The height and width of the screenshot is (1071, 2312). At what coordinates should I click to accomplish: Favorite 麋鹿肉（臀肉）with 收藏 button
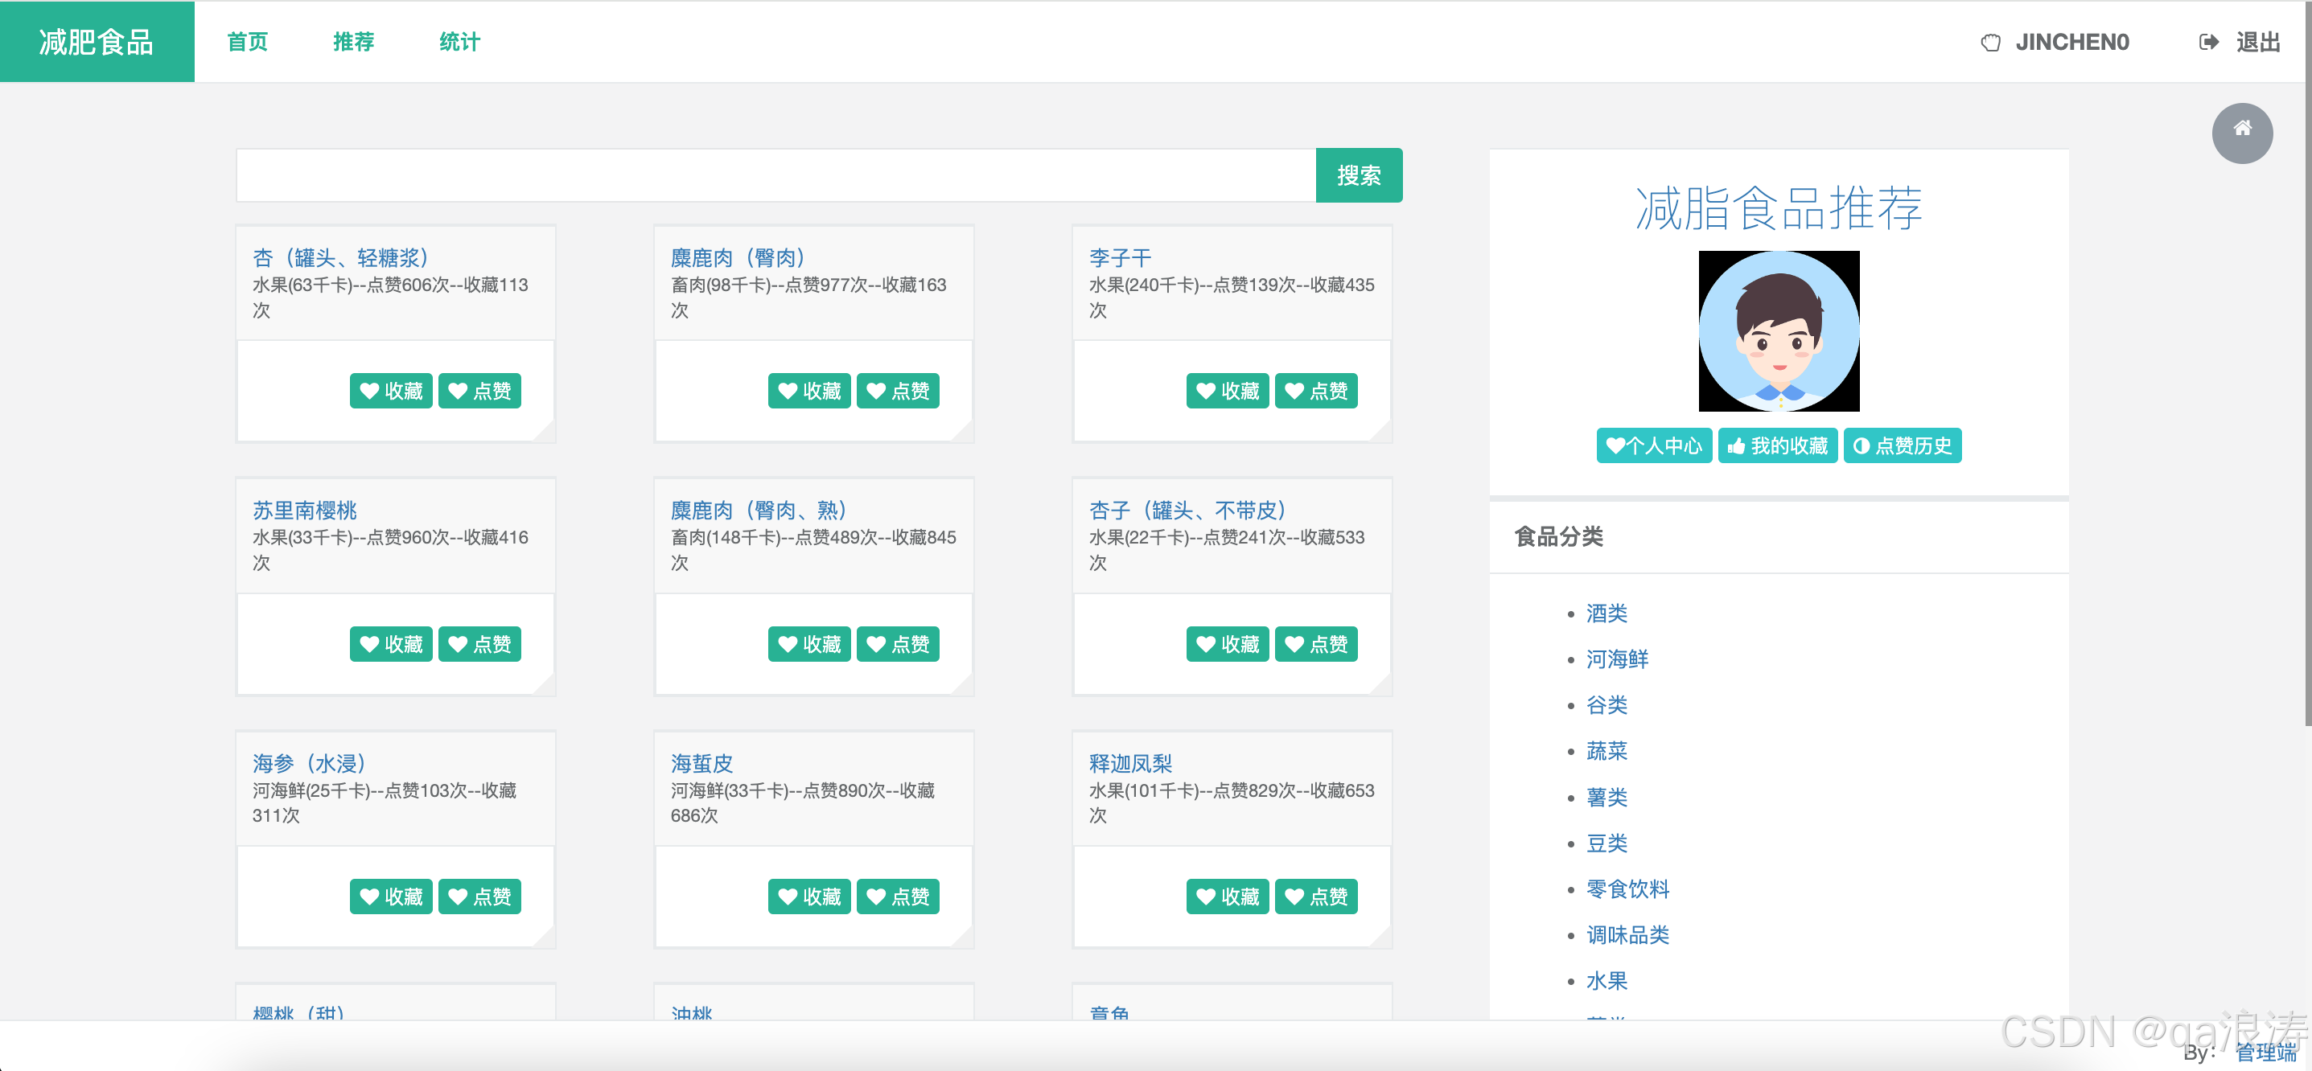[x=808, y=391]
